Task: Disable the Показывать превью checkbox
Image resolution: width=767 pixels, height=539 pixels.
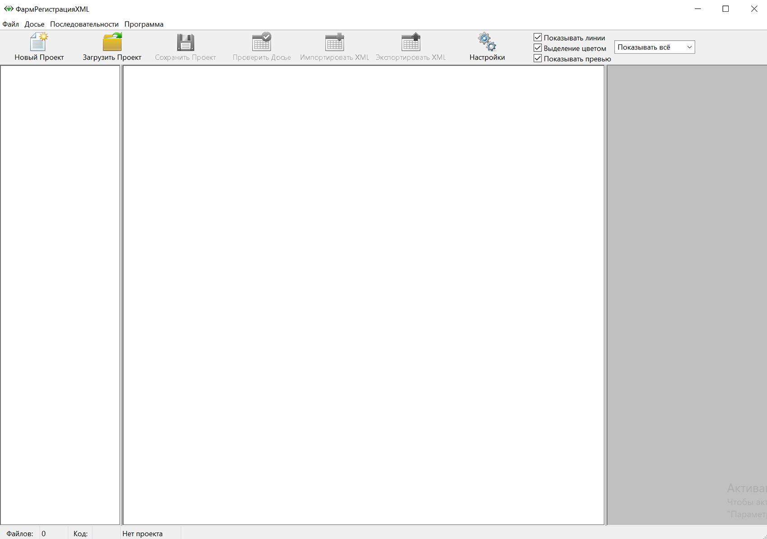Action: 537,58
